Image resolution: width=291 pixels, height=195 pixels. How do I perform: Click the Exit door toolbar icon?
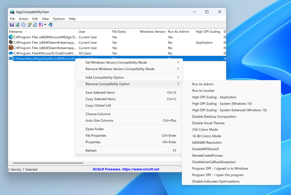click(50, 25)
